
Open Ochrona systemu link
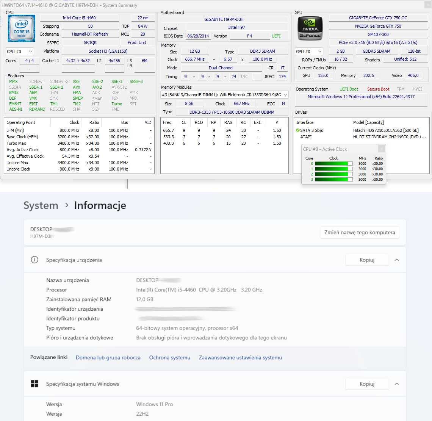[170, 357]
